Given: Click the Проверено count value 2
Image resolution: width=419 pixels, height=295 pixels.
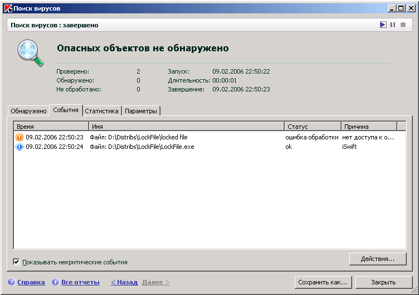Looking at the screenshot, I should point(138,71).
